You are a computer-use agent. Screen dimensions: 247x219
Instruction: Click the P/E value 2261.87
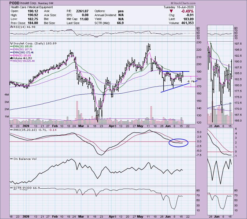point(82,11)
